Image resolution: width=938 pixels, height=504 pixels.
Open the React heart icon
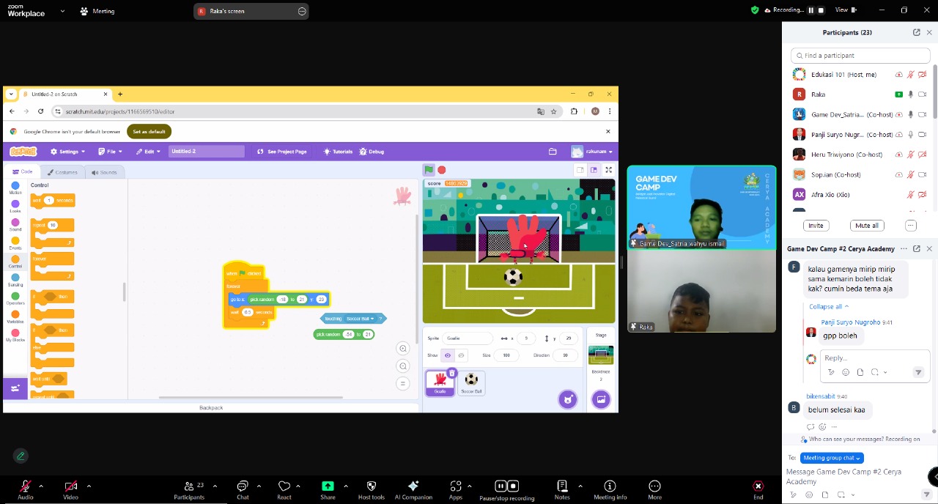tap(284, 486)
